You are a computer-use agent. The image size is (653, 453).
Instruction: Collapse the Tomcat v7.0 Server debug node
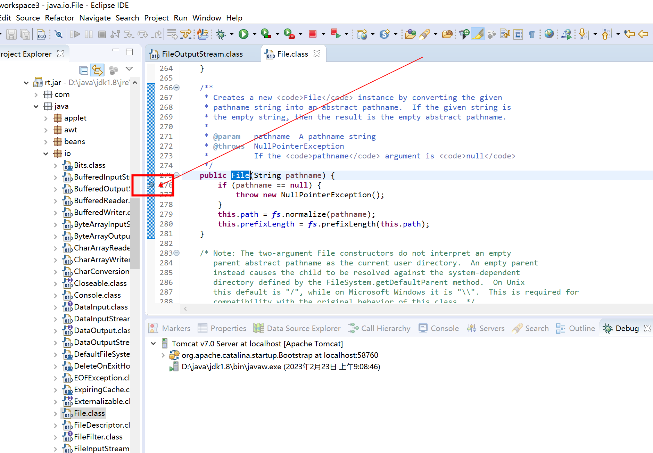(153, 344)
